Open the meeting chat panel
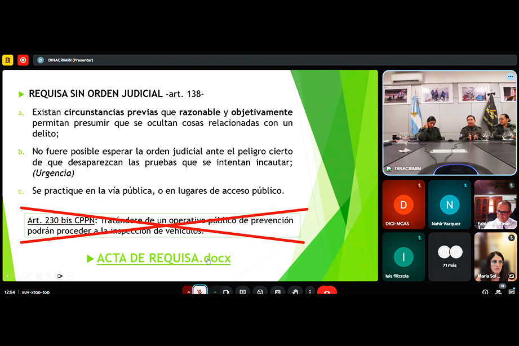The height and width of the screenshot is (346, 519). click(512, 292)
